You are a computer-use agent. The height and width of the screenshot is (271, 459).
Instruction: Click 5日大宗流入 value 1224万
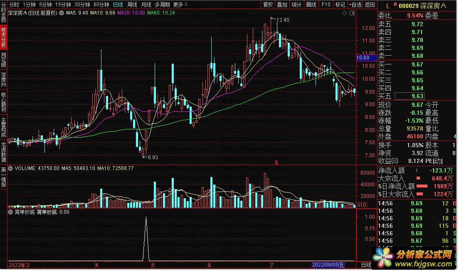[x=443, y=194]
